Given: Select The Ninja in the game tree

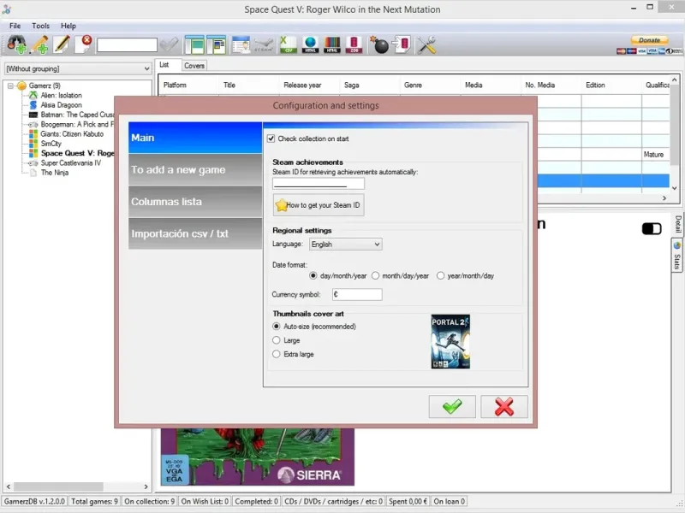Looking at the screenshot, I should tap(55, 173).
